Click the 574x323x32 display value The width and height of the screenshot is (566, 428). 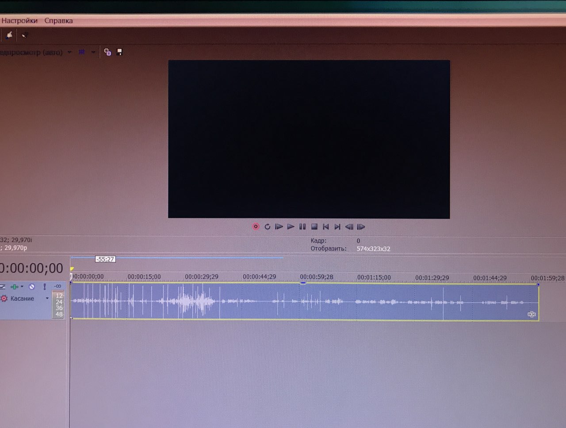(x=373, y=249)
